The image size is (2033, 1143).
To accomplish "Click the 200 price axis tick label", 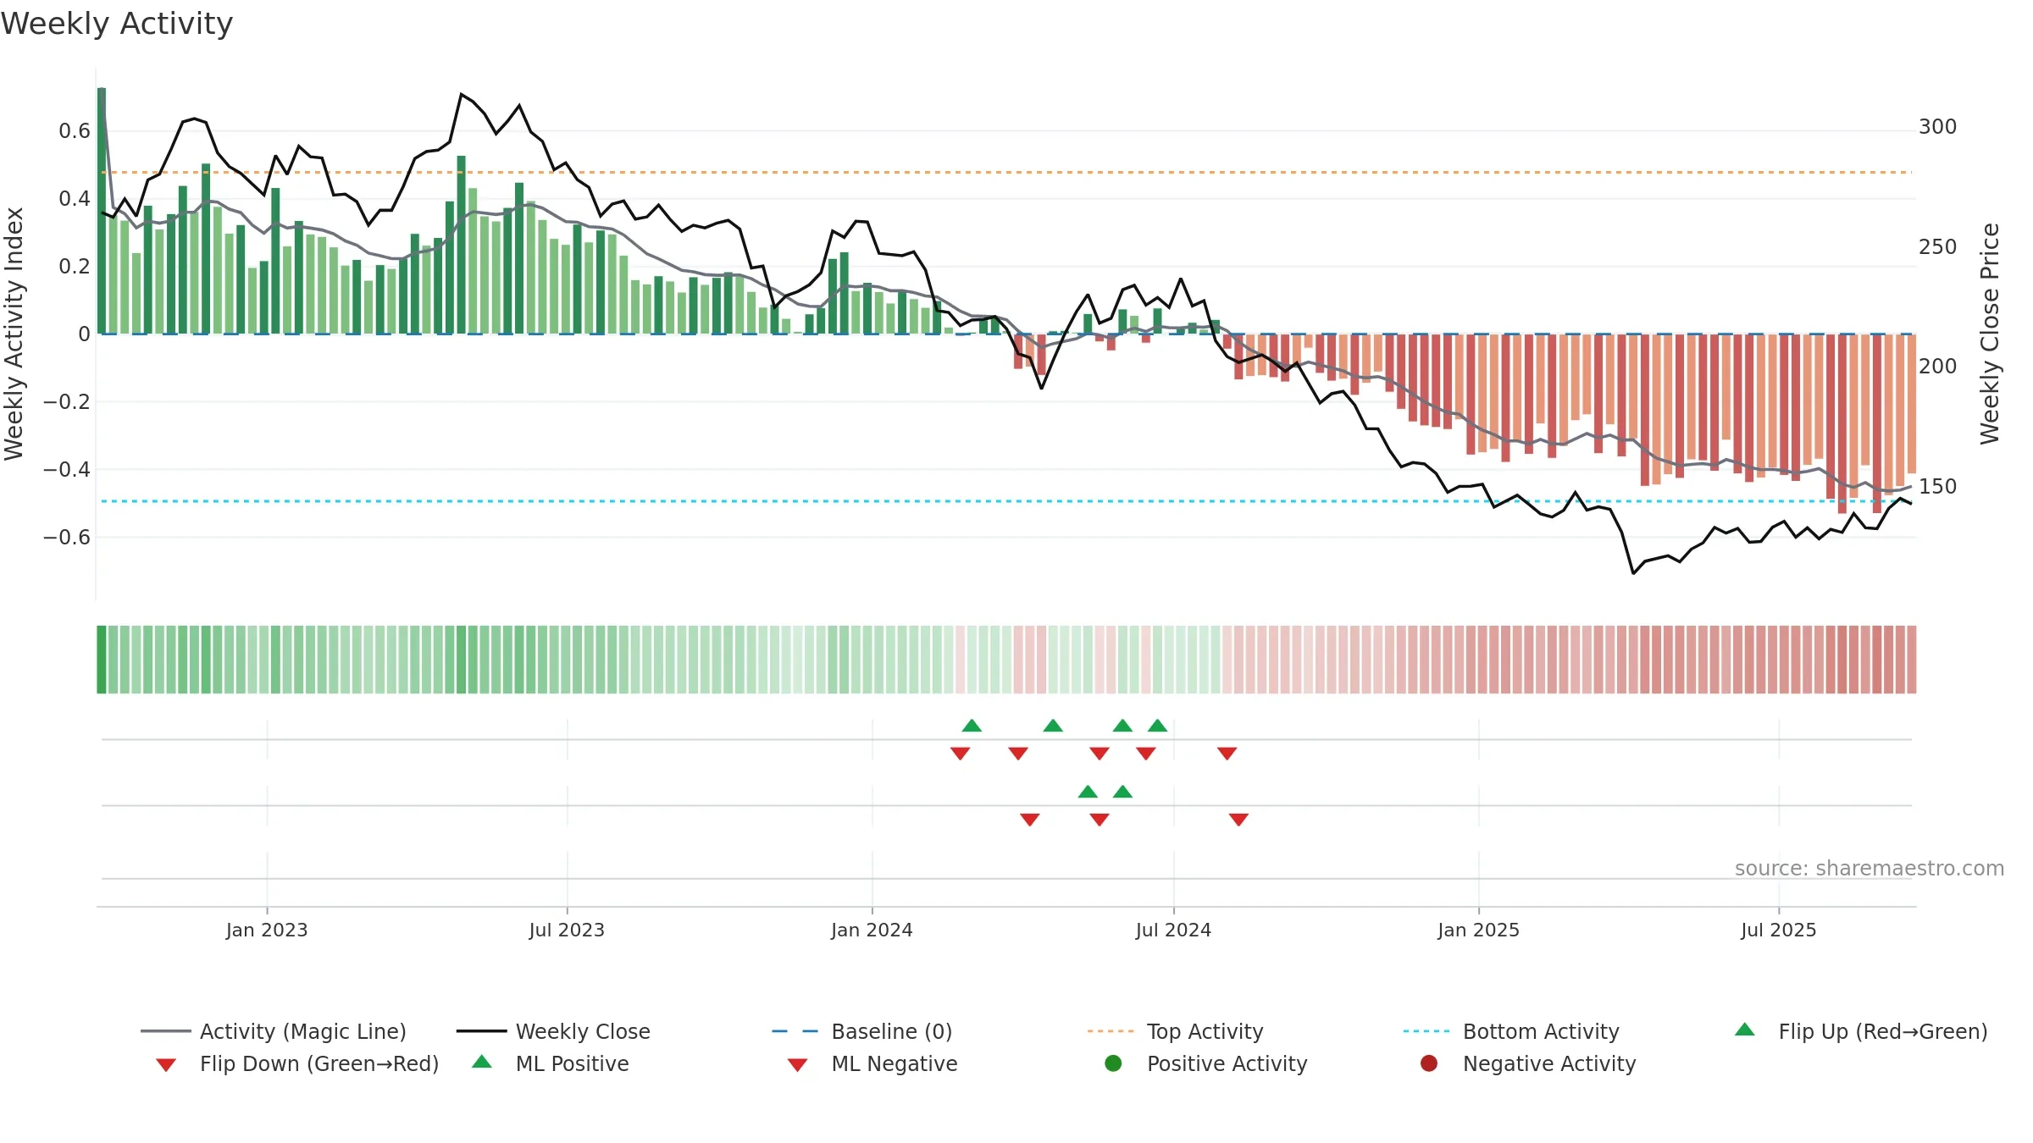I will (1938, 366).
